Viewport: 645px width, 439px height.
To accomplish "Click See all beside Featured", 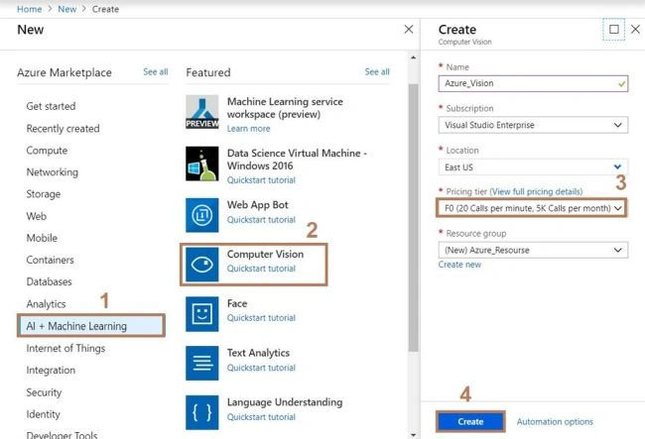I will [377, 72].
